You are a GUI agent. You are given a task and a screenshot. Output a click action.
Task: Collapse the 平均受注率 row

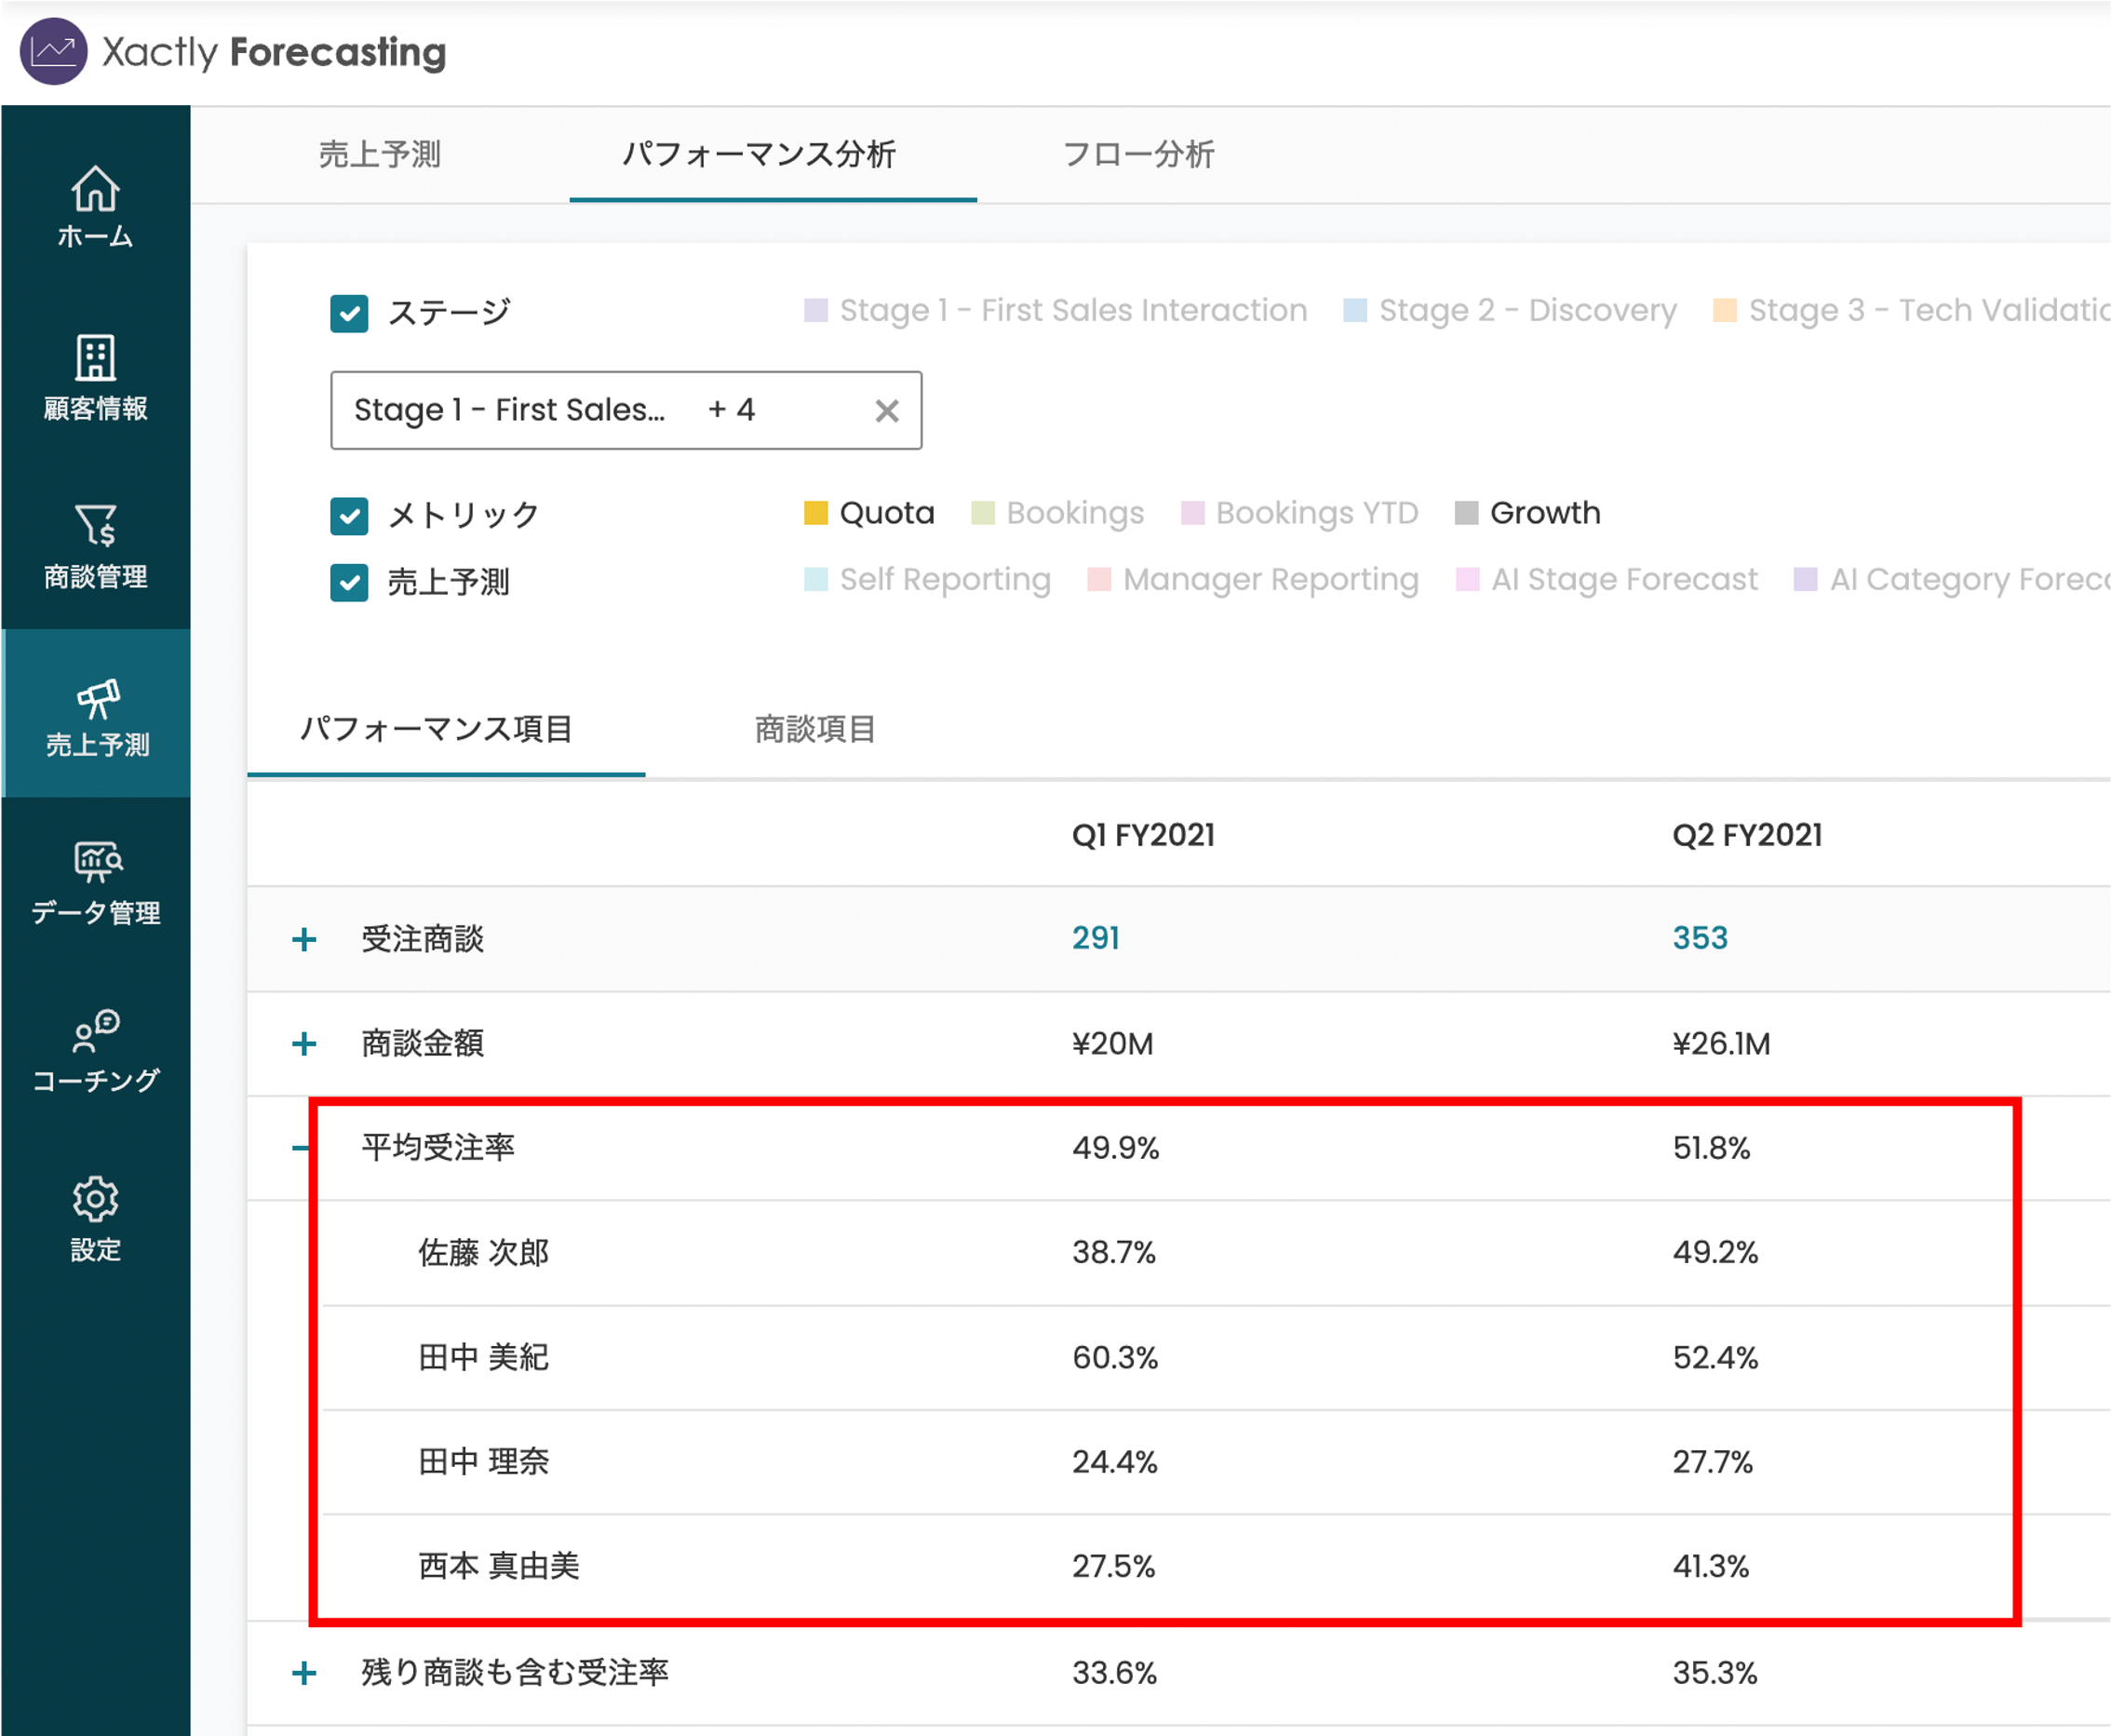click(302, 1148)
